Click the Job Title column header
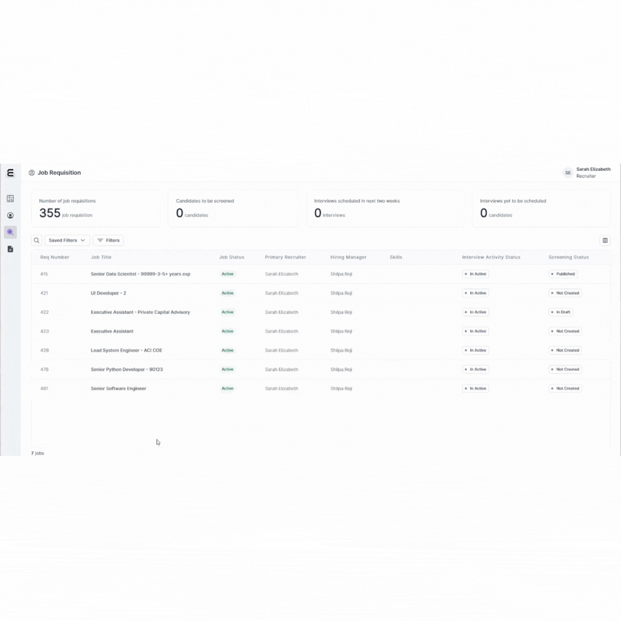 click(101, 257)
